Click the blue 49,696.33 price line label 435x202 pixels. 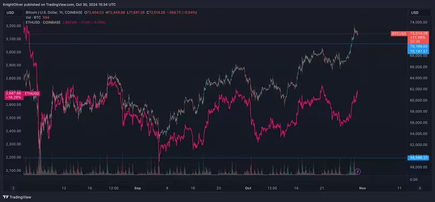(418, 158)
